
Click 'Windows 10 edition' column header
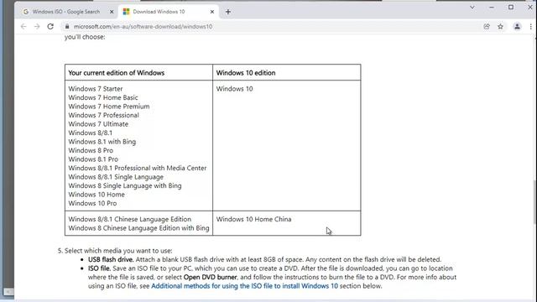(x=246, y=73)
